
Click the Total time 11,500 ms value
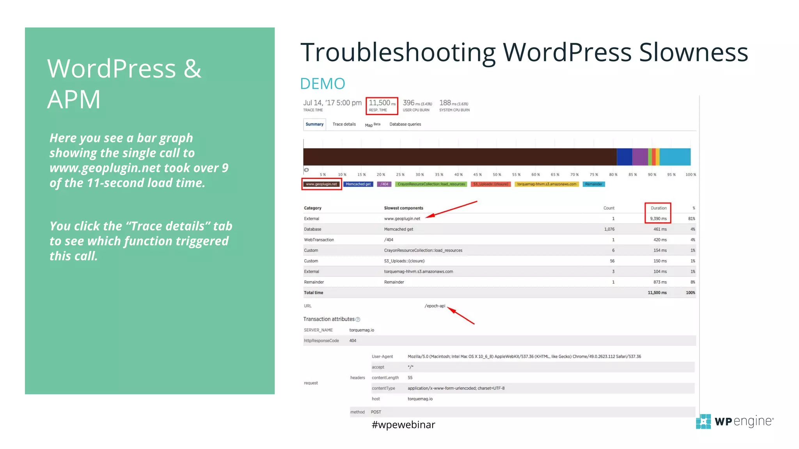[x=657, y=293]
